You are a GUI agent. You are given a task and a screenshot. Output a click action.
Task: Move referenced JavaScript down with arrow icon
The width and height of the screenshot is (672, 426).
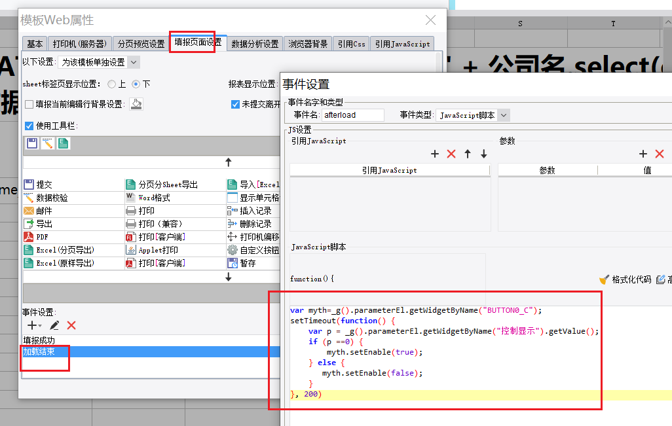point(483,154)
